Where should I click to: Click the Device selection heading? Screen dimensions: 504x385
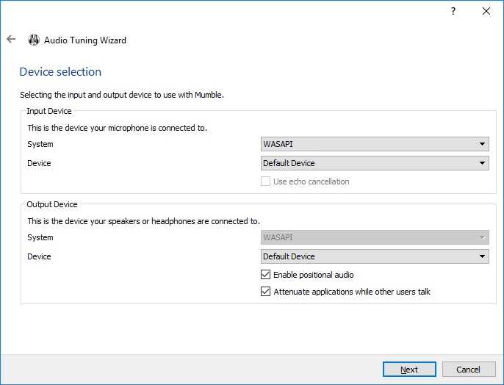[x=60, y=72]
